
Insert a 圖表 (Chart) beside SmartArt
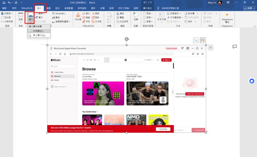pyautogui.click(x=56, y=17)
